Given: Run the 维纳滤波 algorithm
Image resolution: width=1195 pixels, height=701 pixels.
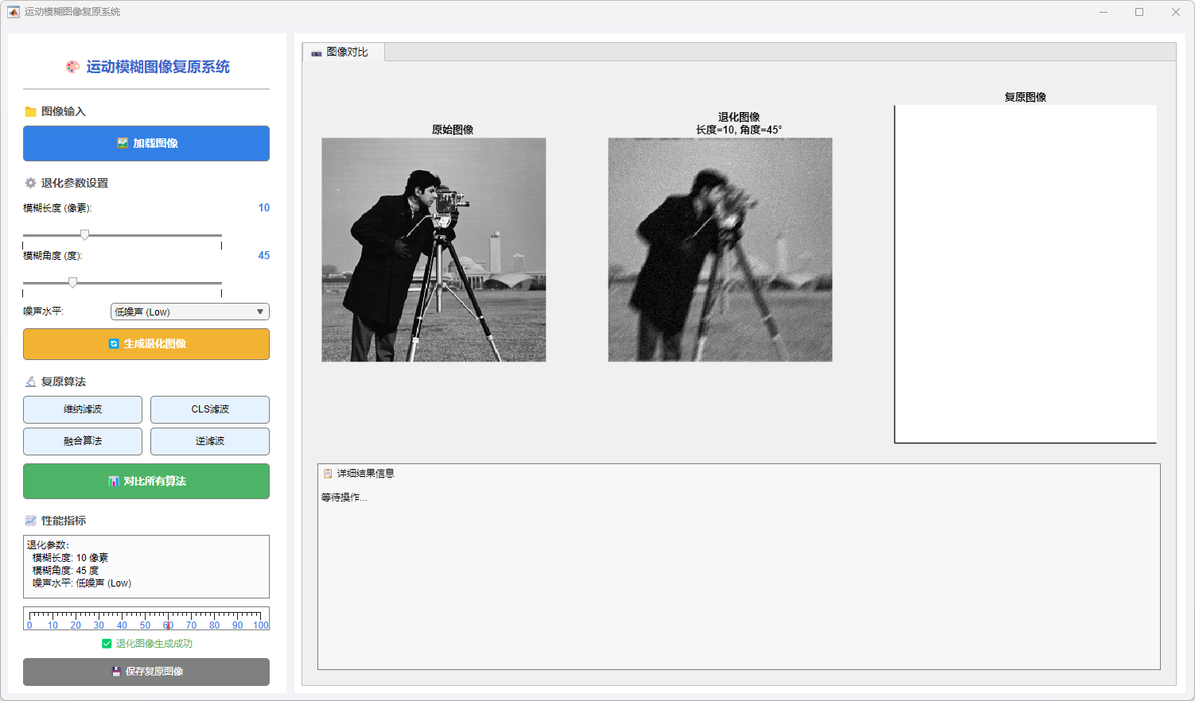Looking at the screenshot, I should 83,409.
